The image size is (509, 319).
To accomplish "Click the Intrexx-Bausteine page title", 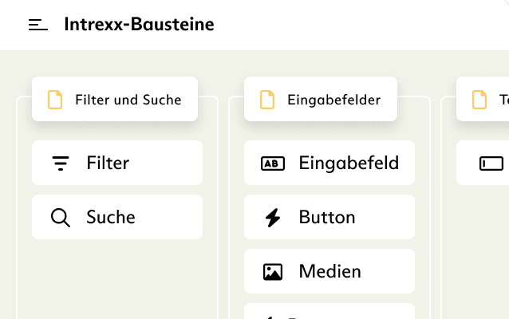I will pos(139,25).
